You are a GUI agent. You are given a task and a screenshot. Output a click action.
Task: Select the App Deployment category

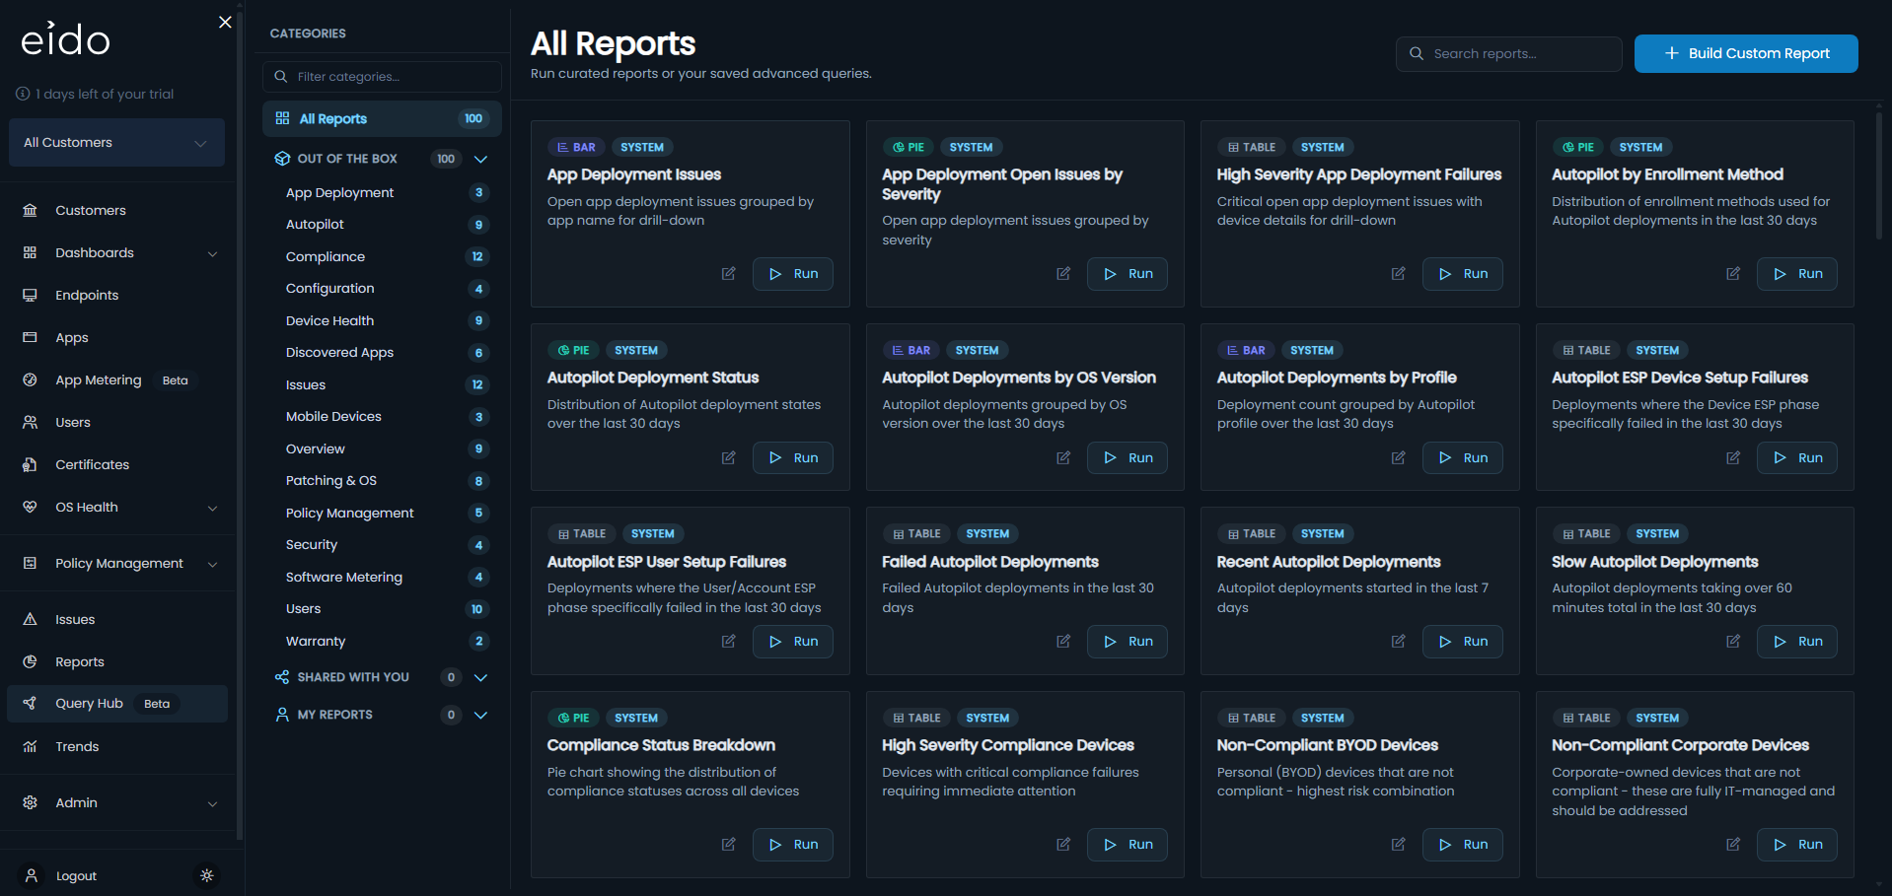[382, 192]
